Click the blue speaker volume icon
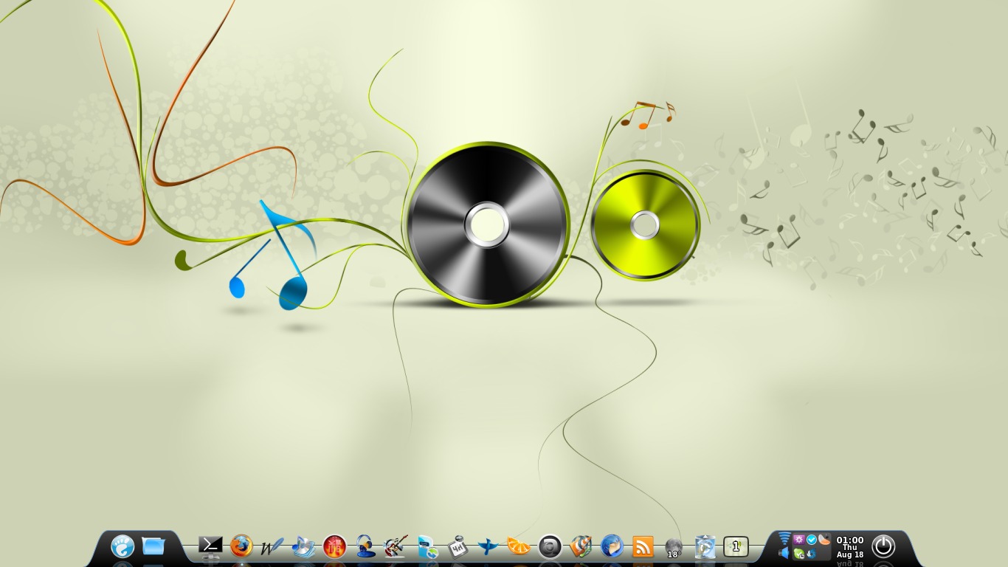The height and width of the screenshot is (567, 1008). pos(784,553)
